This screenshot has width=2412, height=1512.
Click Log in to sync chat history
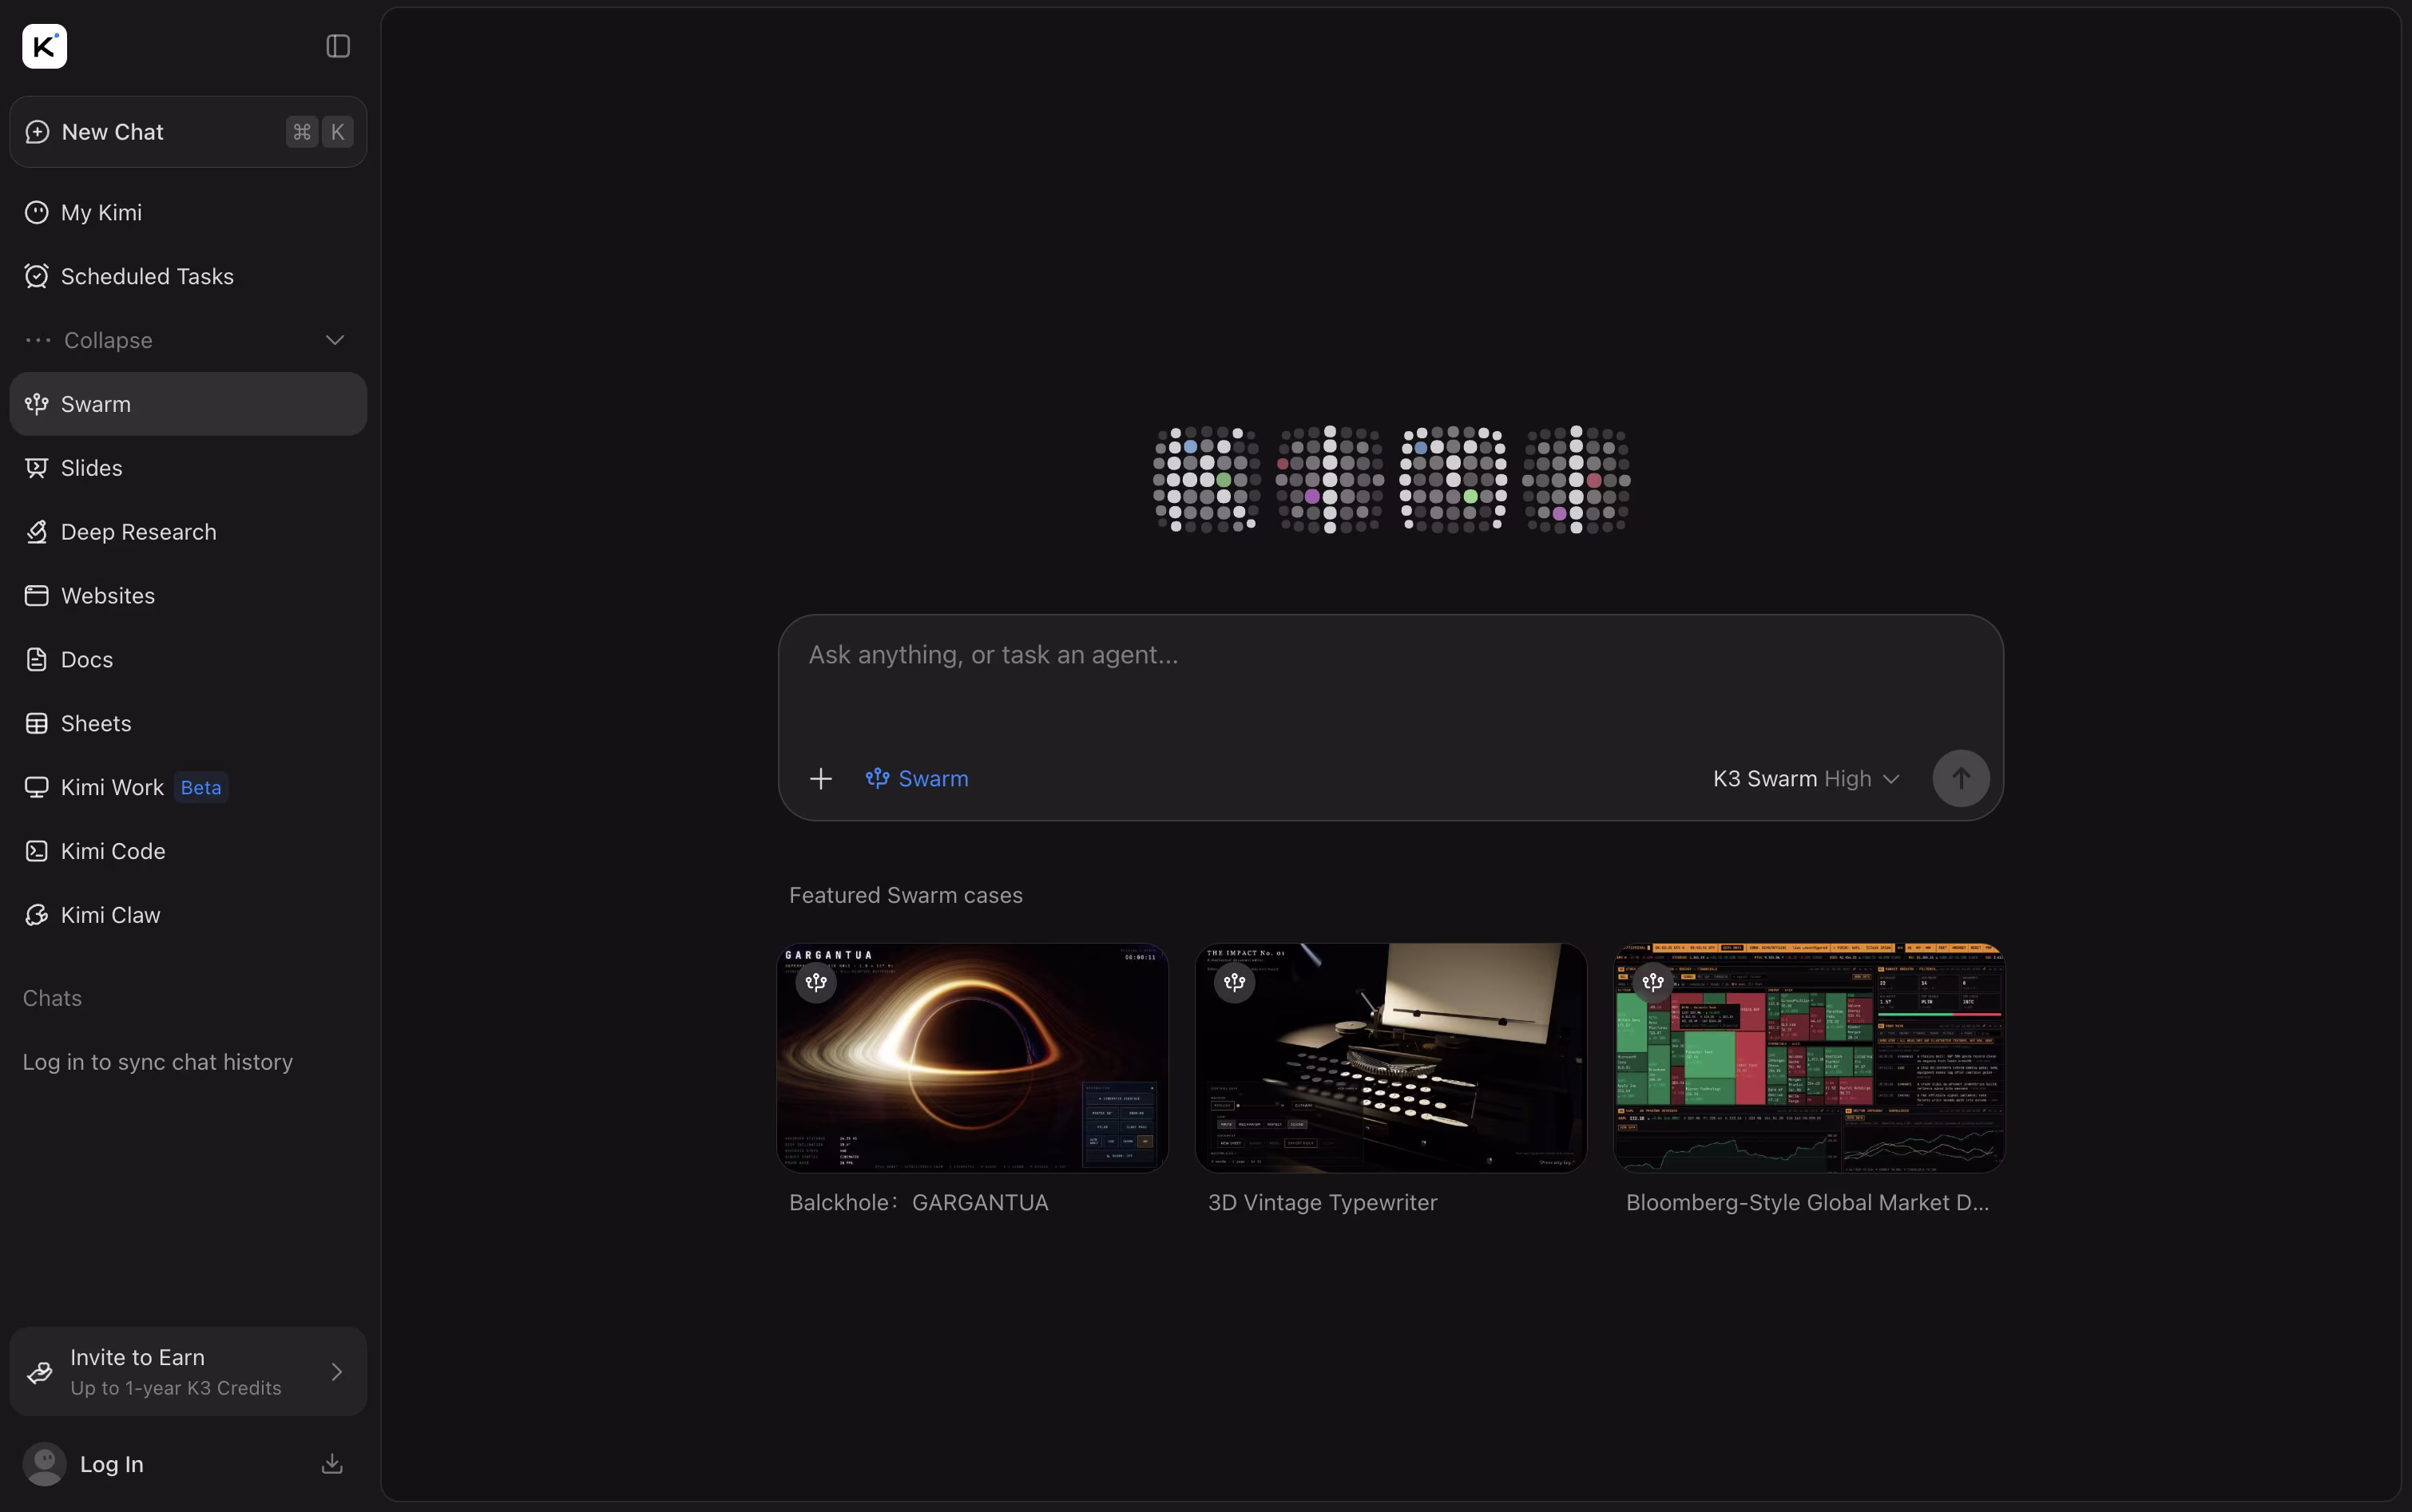pyautogui.click(x=158, y=1062)
